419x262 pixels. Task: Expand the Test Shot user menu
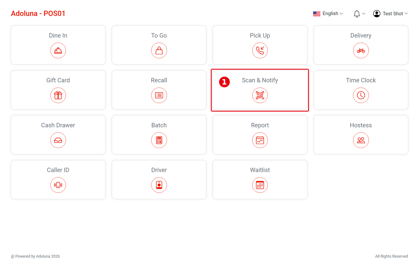pyautogui.click(x=391, y=13)
